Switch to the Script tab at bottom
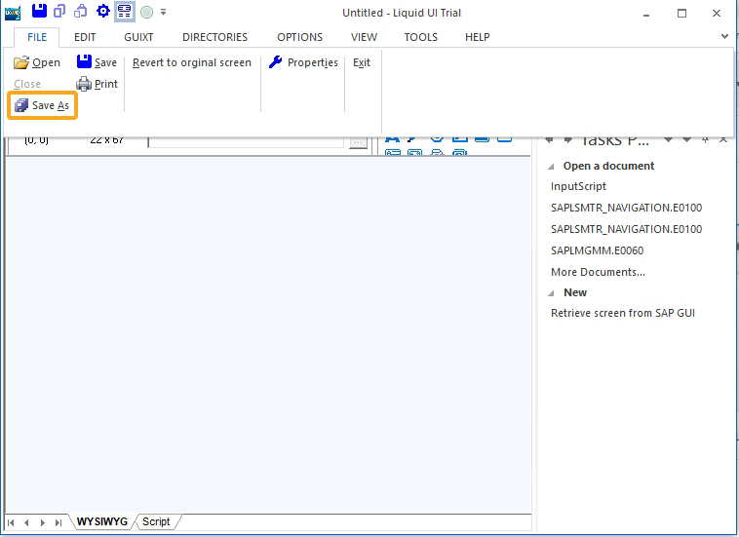The width and height of the screenshot is (739, 537). pos(156,522)
